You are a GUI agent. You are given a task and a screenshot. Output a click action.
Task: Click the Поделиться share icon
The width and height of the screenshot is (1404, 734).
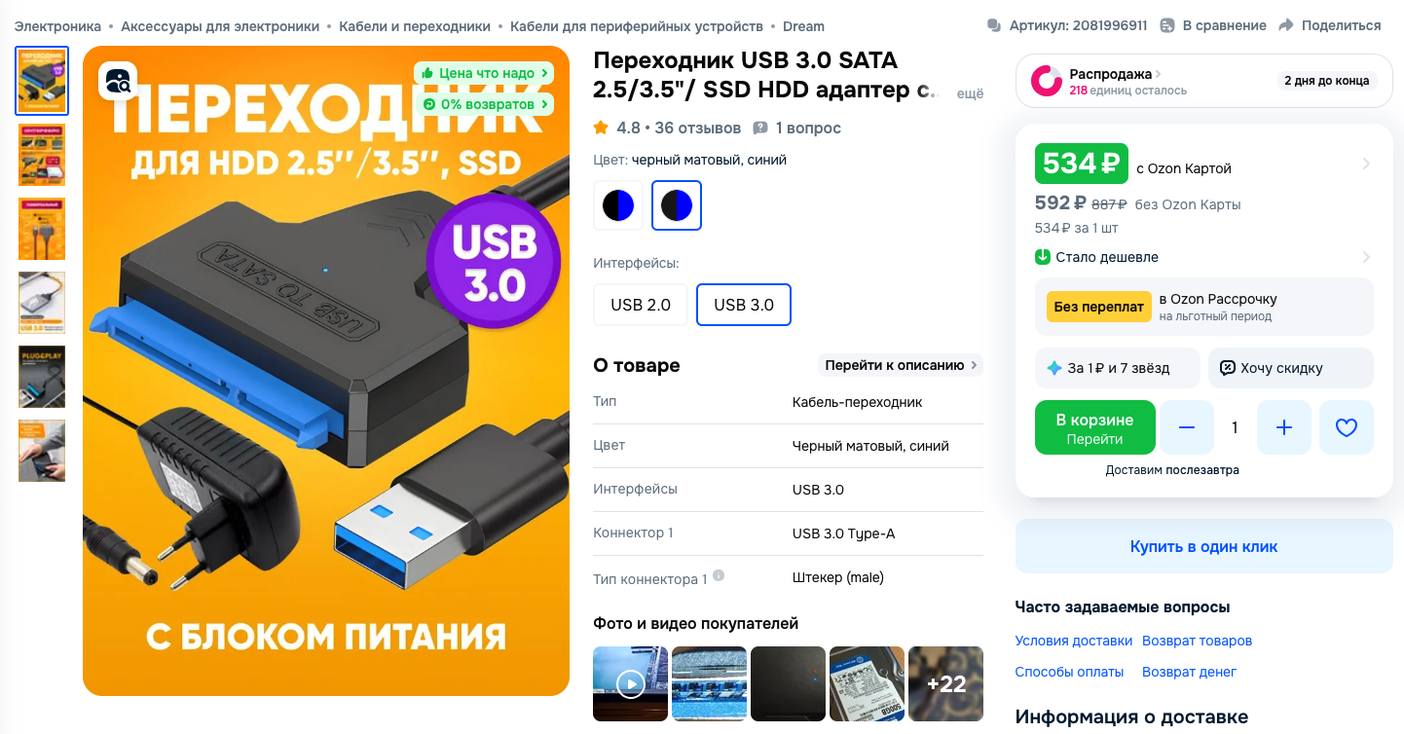(x=1285, y=25)
